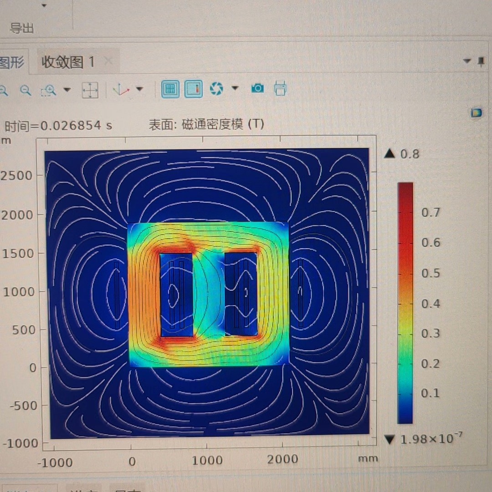Click the legend tick label 0.1
Screen dimensions: 492x492
430,393
